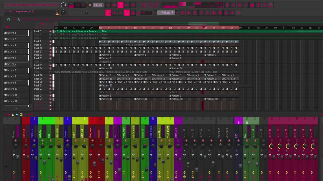Mute the snare mixer track
The width and height of the screenshot is (323, 181).
[x=76, y=141]
